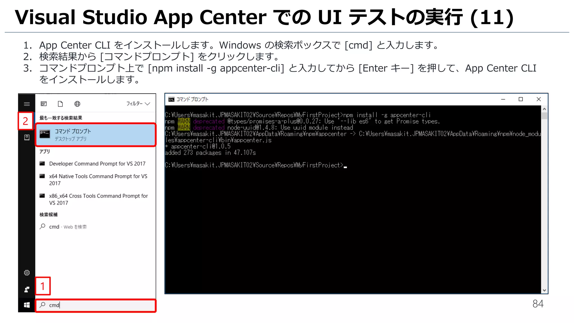574x323 pixels.
Task: Click the アプリ section heading
Action: [x=45, y=151]
